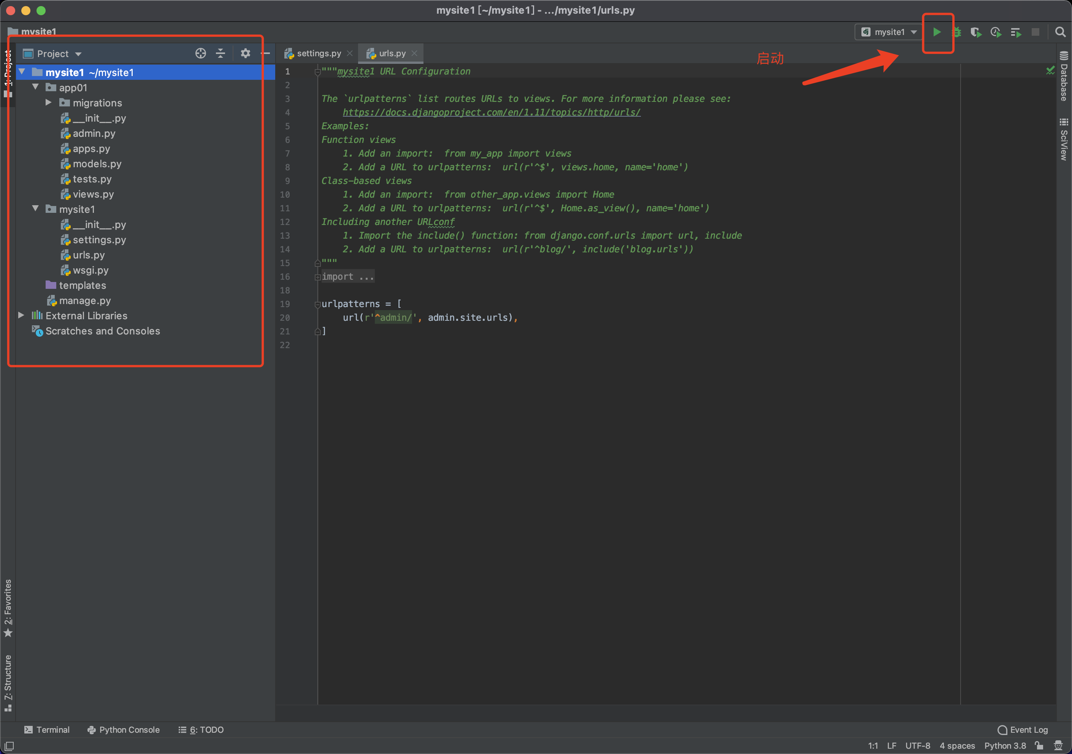
Task: Locate the opened file in project tree
Action: click(x=201, y=54)
